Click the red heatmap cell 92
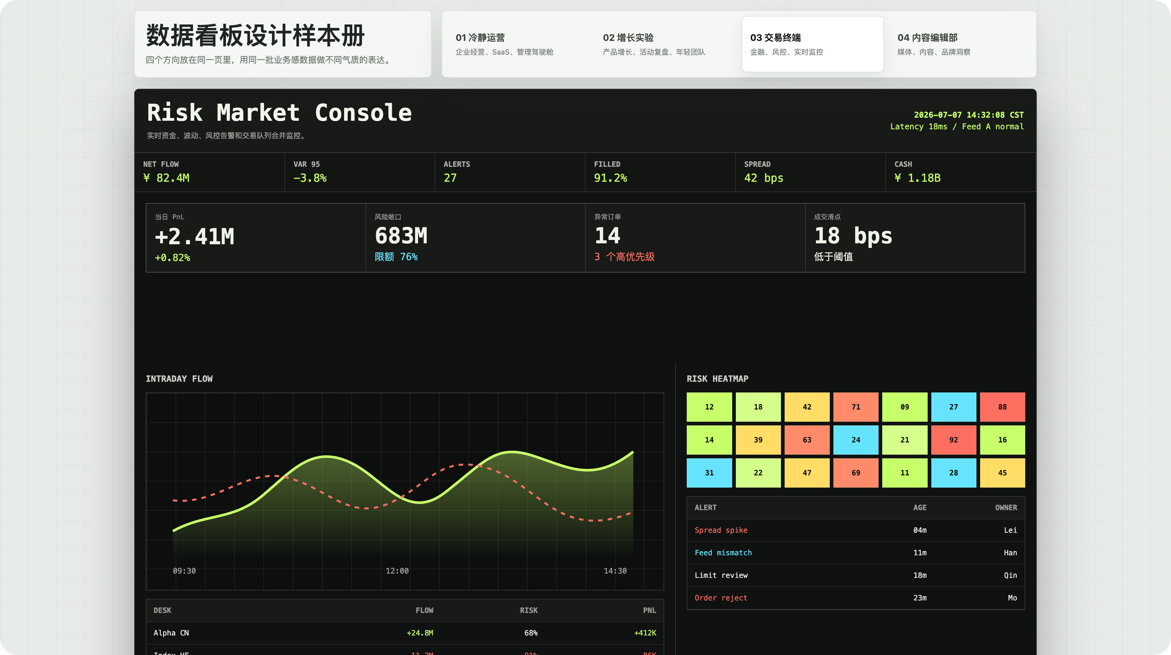Viewport: 1171px width, 655px height. click(953, 439)
